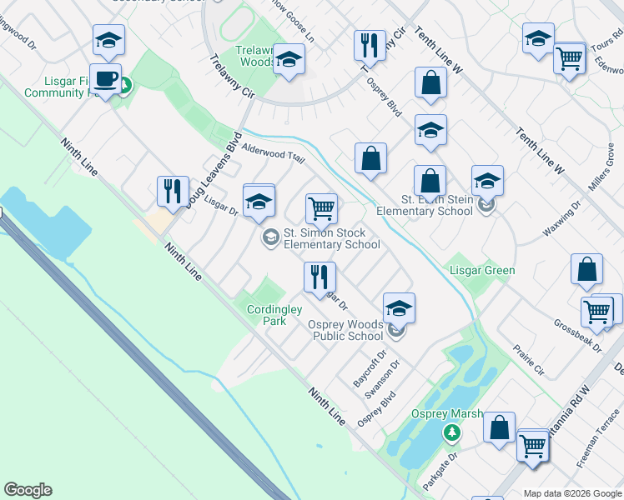The image size is (624, 500).
Task: Open school marker at Osprey Woods Public School
Action: (x=399, y=310)
